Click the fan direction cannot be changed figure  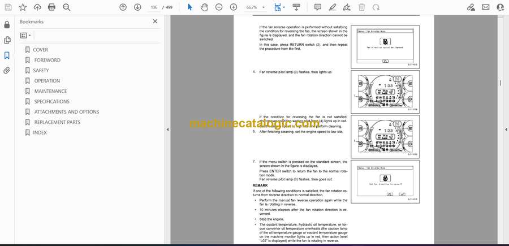[385, 47]
